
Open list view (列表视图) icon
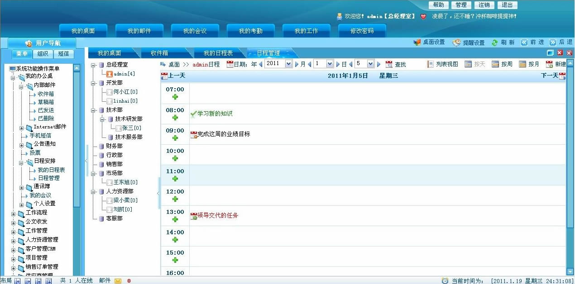coord(430,64)
